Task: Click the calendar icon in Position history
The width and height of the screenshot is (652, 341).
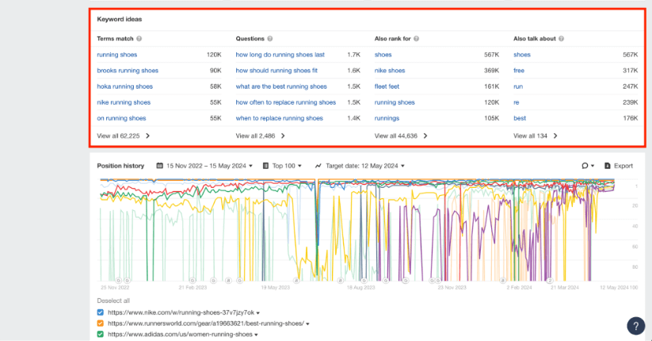Action: [160, 166]
